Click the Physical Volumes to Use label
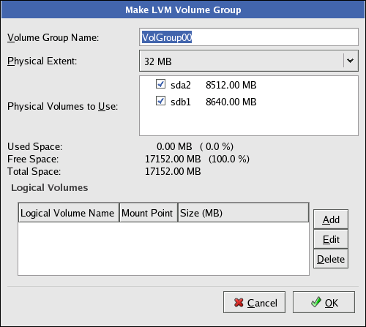The height and width of the screenshot is (327, 366). point(63,106)
